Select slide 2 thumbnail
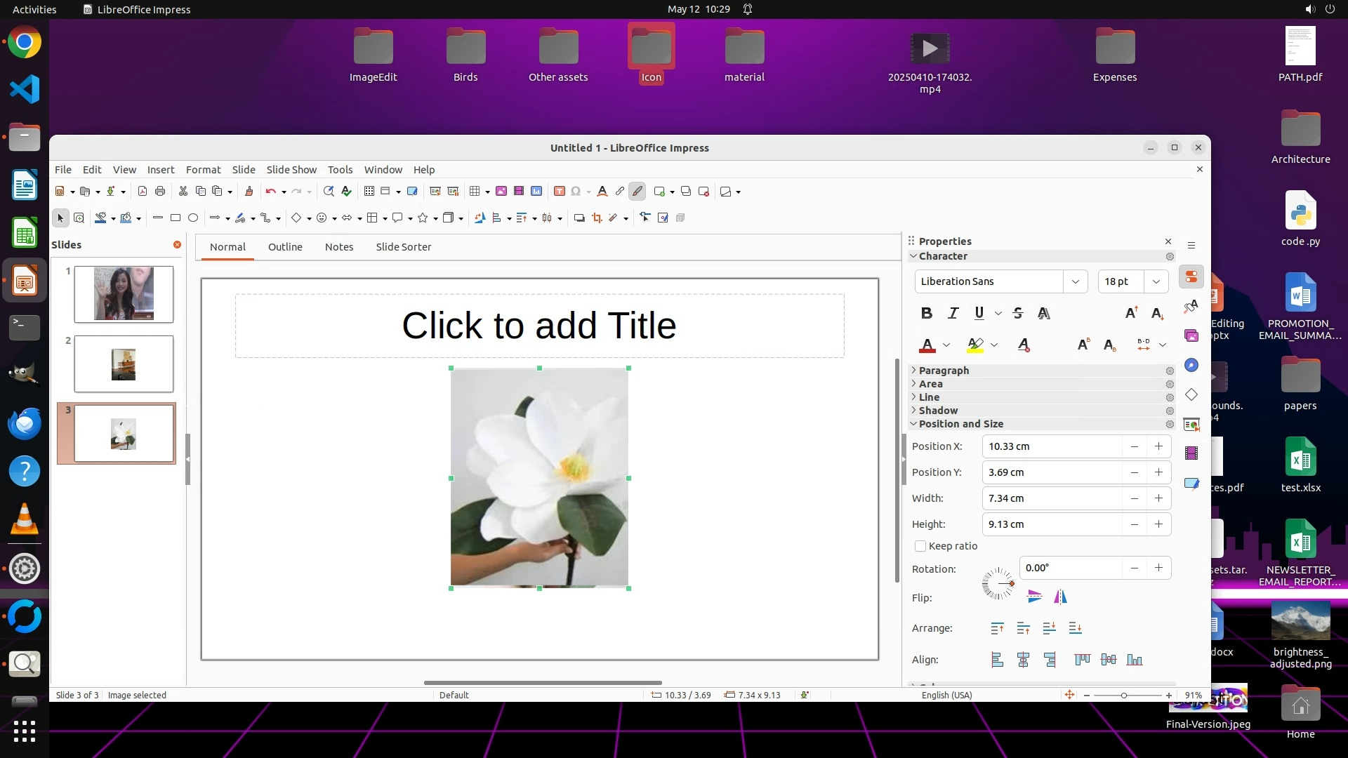Viewport: 1348px width, 758px height. (124, 364)
